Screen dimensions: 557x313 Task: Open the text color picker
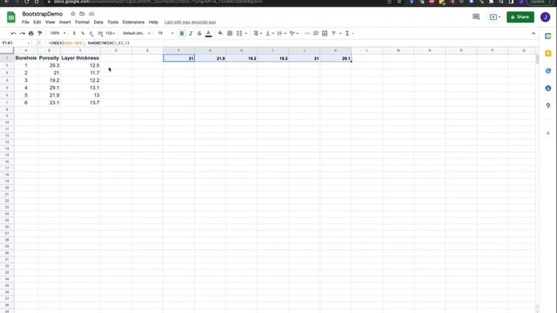point(209,33)
